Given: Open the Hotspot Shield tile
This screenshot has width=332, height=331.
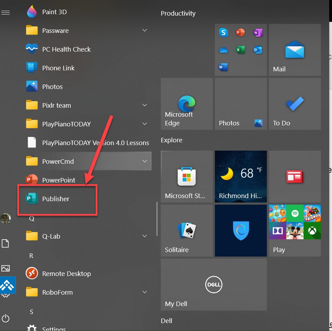Looking at the screenshot, I should tap(241, 231).
